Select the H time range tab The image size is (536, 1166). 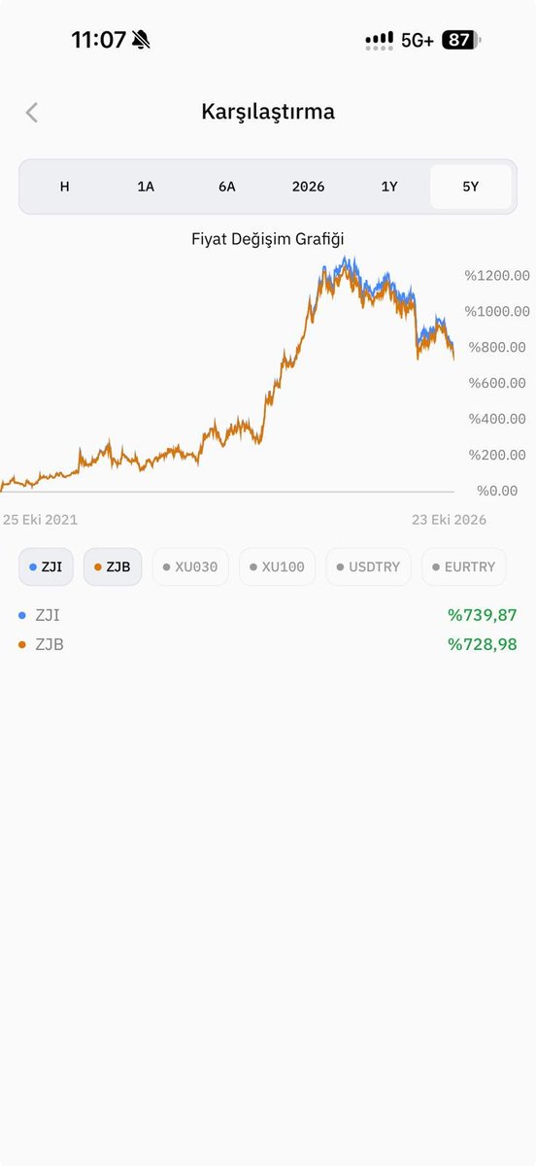coord(65,187)
